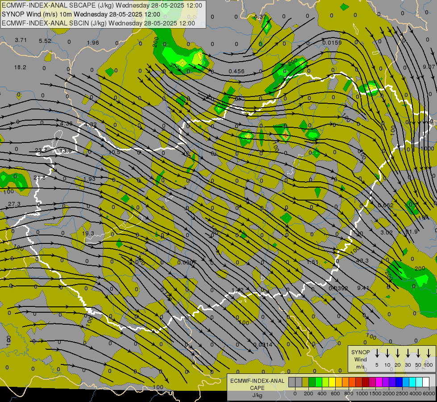This screenshot has width=437, height=402.
Task: Click the 23.7 value on the map
Action: click(x=41, y=151)
